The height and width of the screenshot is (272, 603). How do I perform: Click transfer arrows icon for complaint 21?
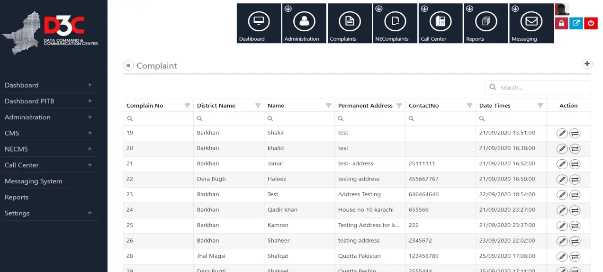click(x=575, y=164)
